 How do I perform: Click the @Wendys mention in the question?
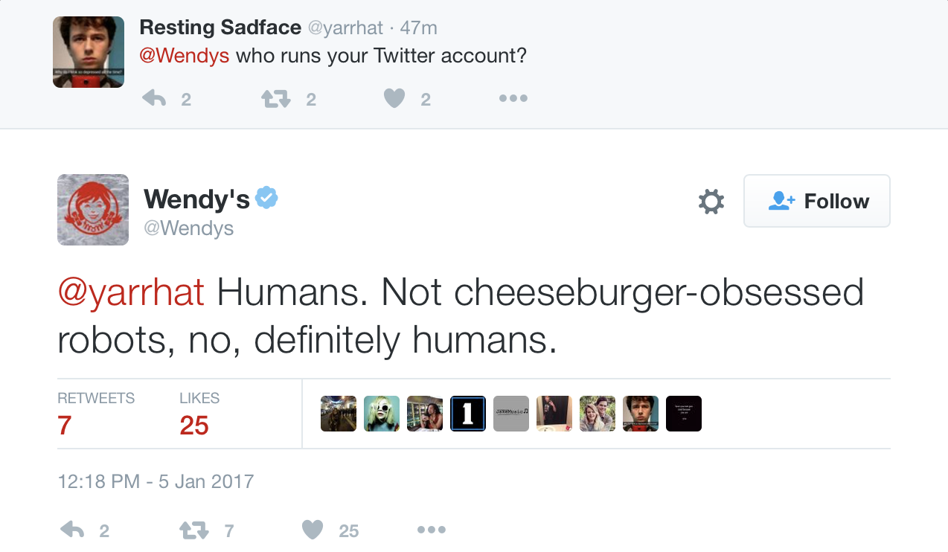coord(184,56)
